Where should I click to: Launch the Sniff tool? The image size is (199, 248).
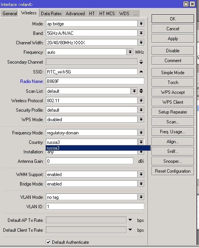click(173, 151)
